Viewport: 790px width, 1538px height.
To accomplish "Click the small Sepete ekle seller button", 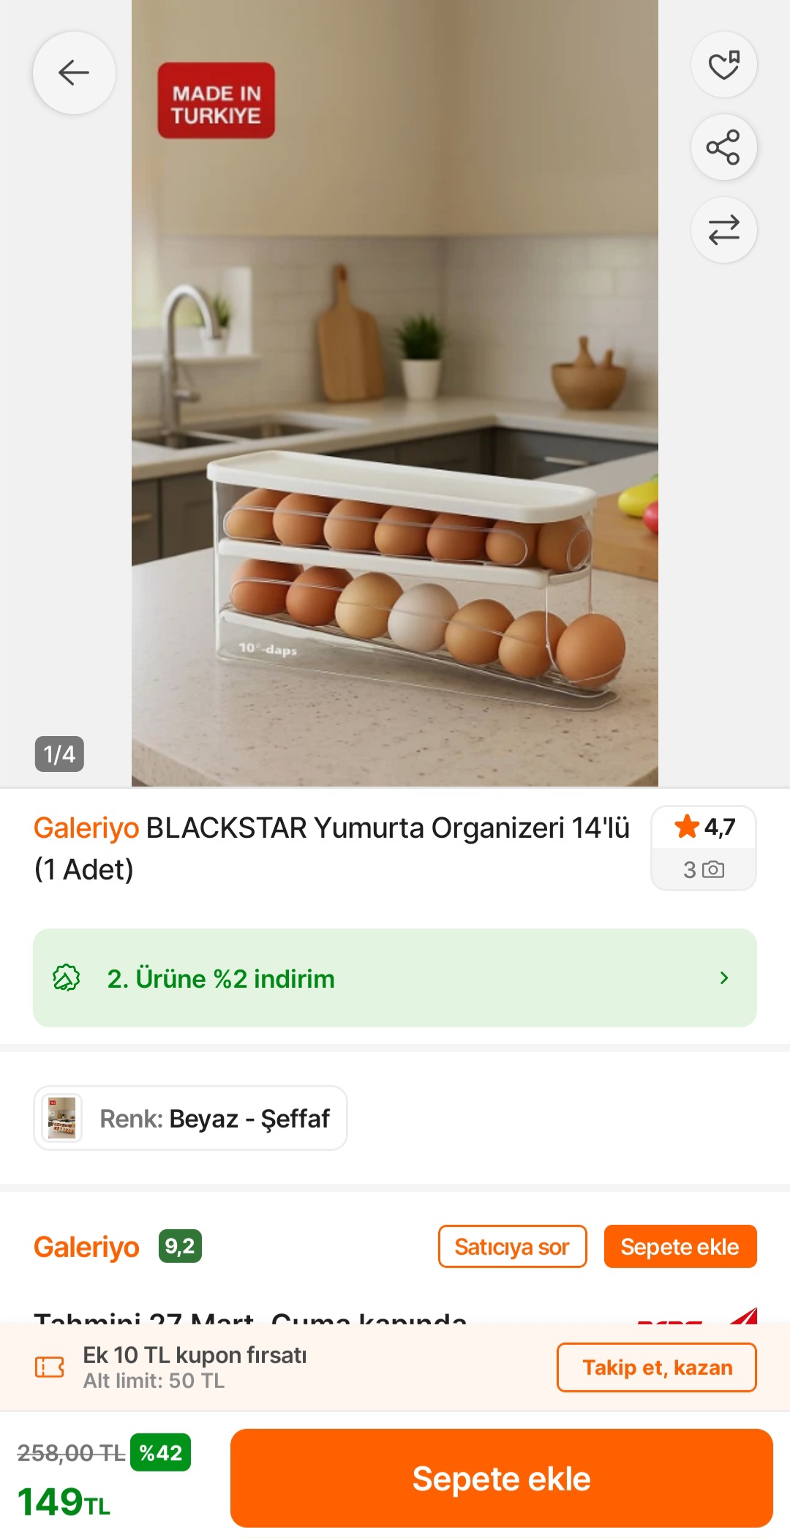I will (680, 1247).
